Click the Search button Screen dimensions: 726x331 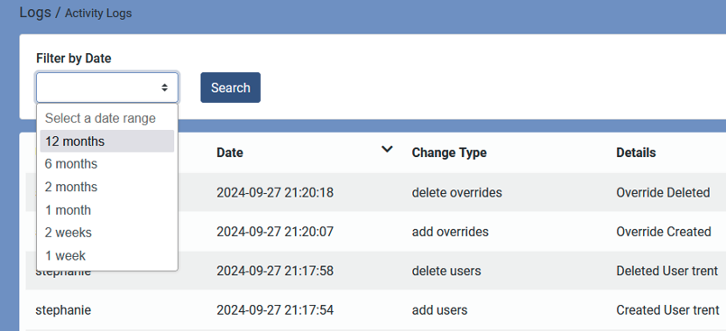tap(231, 87)
